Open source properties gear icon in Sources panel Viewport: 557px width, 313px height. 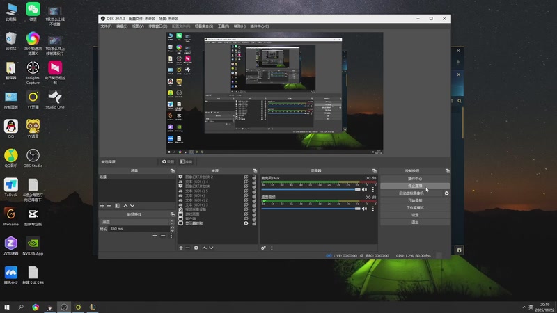pos(196,248)
